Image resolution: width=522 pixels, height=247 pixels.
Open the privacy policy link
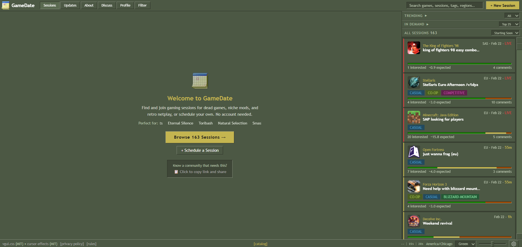tap(72, 244)
